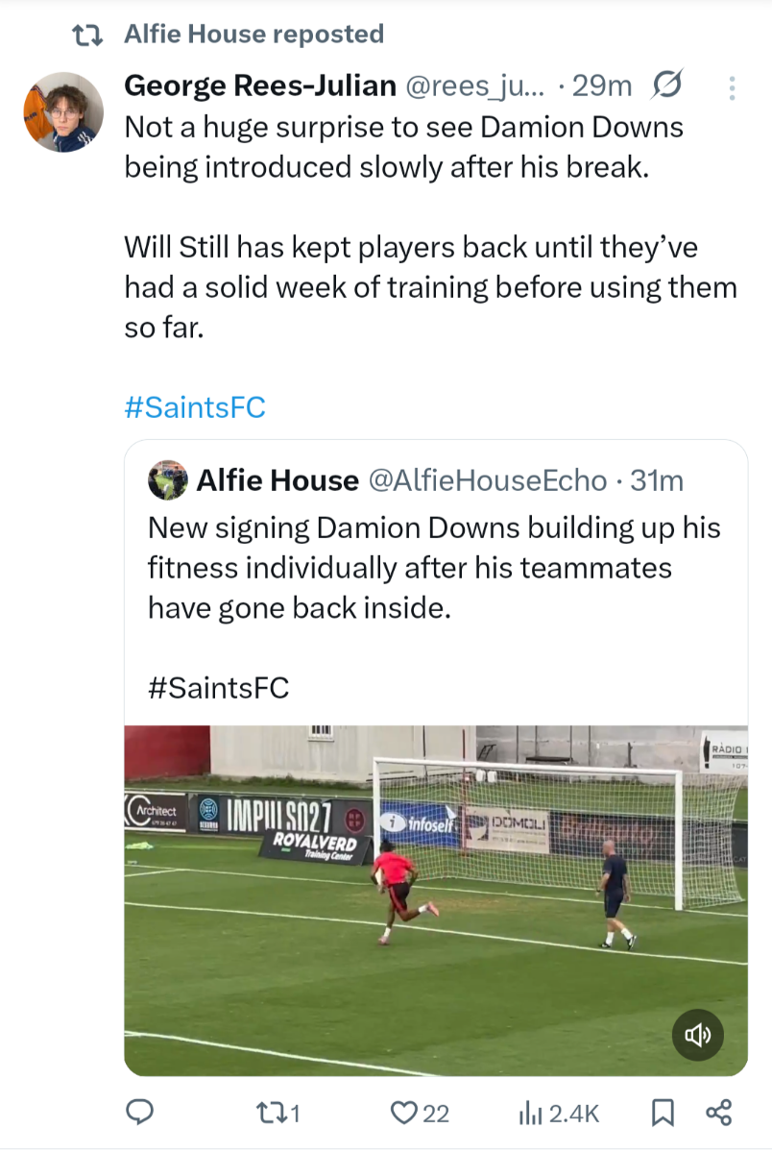The image size is (772, 1153).
Task: View analytics bar chart icon showing 2.4K
Action: click(559, 1113)
